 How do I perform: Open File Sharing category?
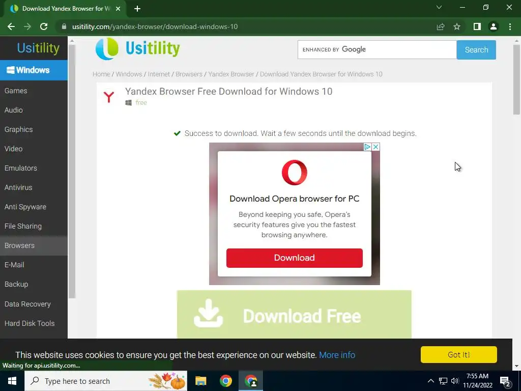tap(34, 226)
